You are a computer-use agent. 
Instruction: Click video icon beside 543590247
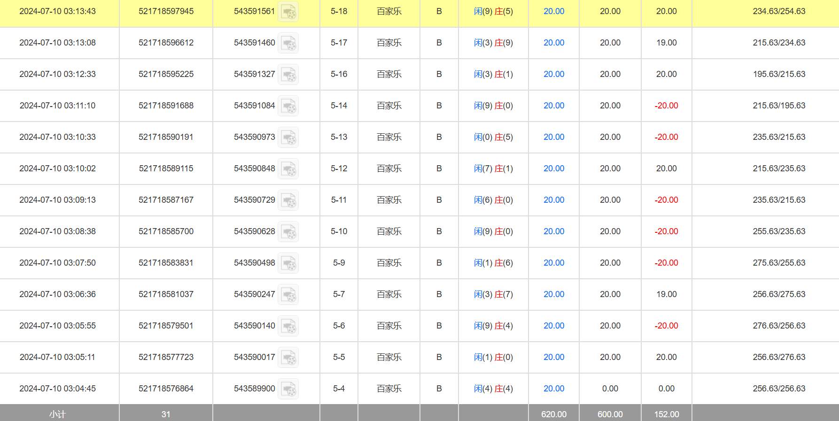click(288, 295)
